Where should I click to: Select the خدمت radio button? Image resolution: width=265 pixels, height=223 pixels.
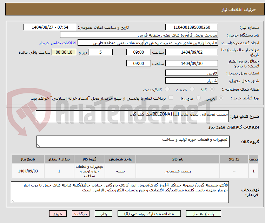pyautogui.click(x=192, y=89)
